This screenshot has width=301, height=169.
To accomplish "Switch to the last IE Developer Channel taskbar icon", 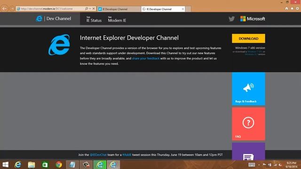I will pyautogui.click(x=113, y=165).
